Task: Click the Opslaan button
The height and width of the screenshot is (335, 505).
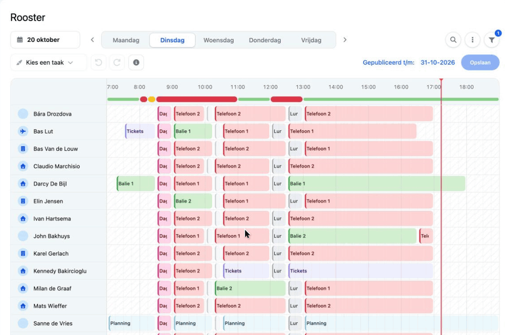Action: (x=480, y=63)
